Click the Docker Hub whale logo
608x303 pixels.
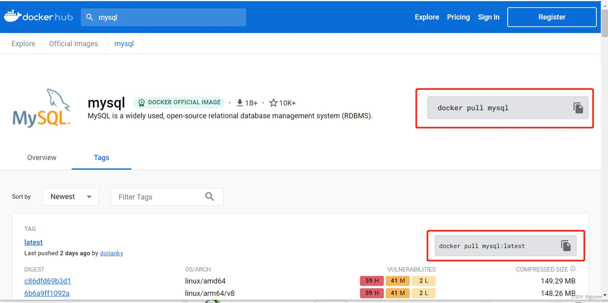click(x=13, y=16)
